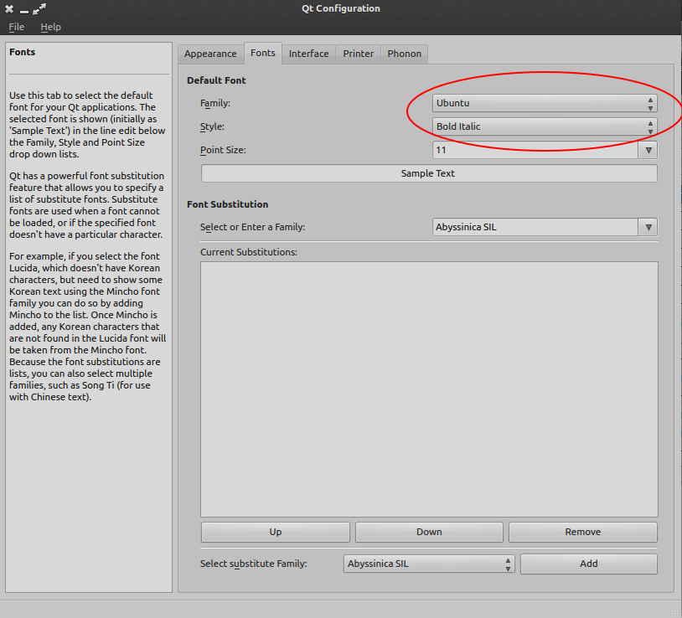Click inside the Sample Text field
This screenshot has height=618, width=682.
click(428, 173)
